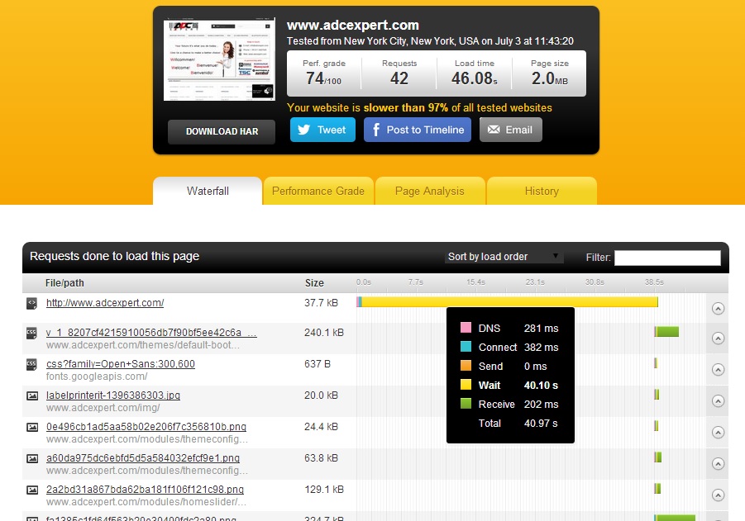Click the Twitter bird icon on Tweet button

[x=303, y=130]
